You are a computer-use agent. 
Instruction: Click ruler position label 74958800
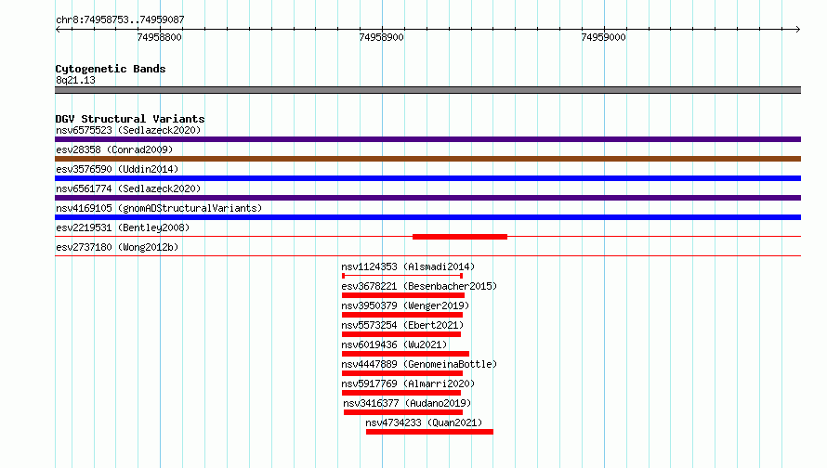[159, 37]
